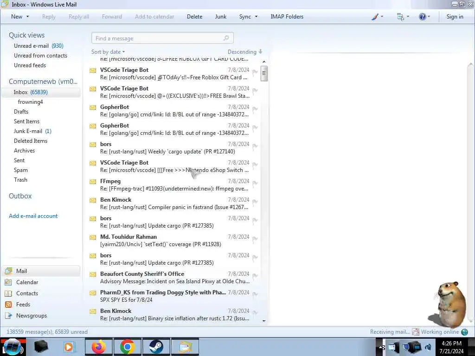Click the volume speaker tray icon
The height and width of the screenshot is (356, 475).
pyautogui.click(x=428, y=347)
